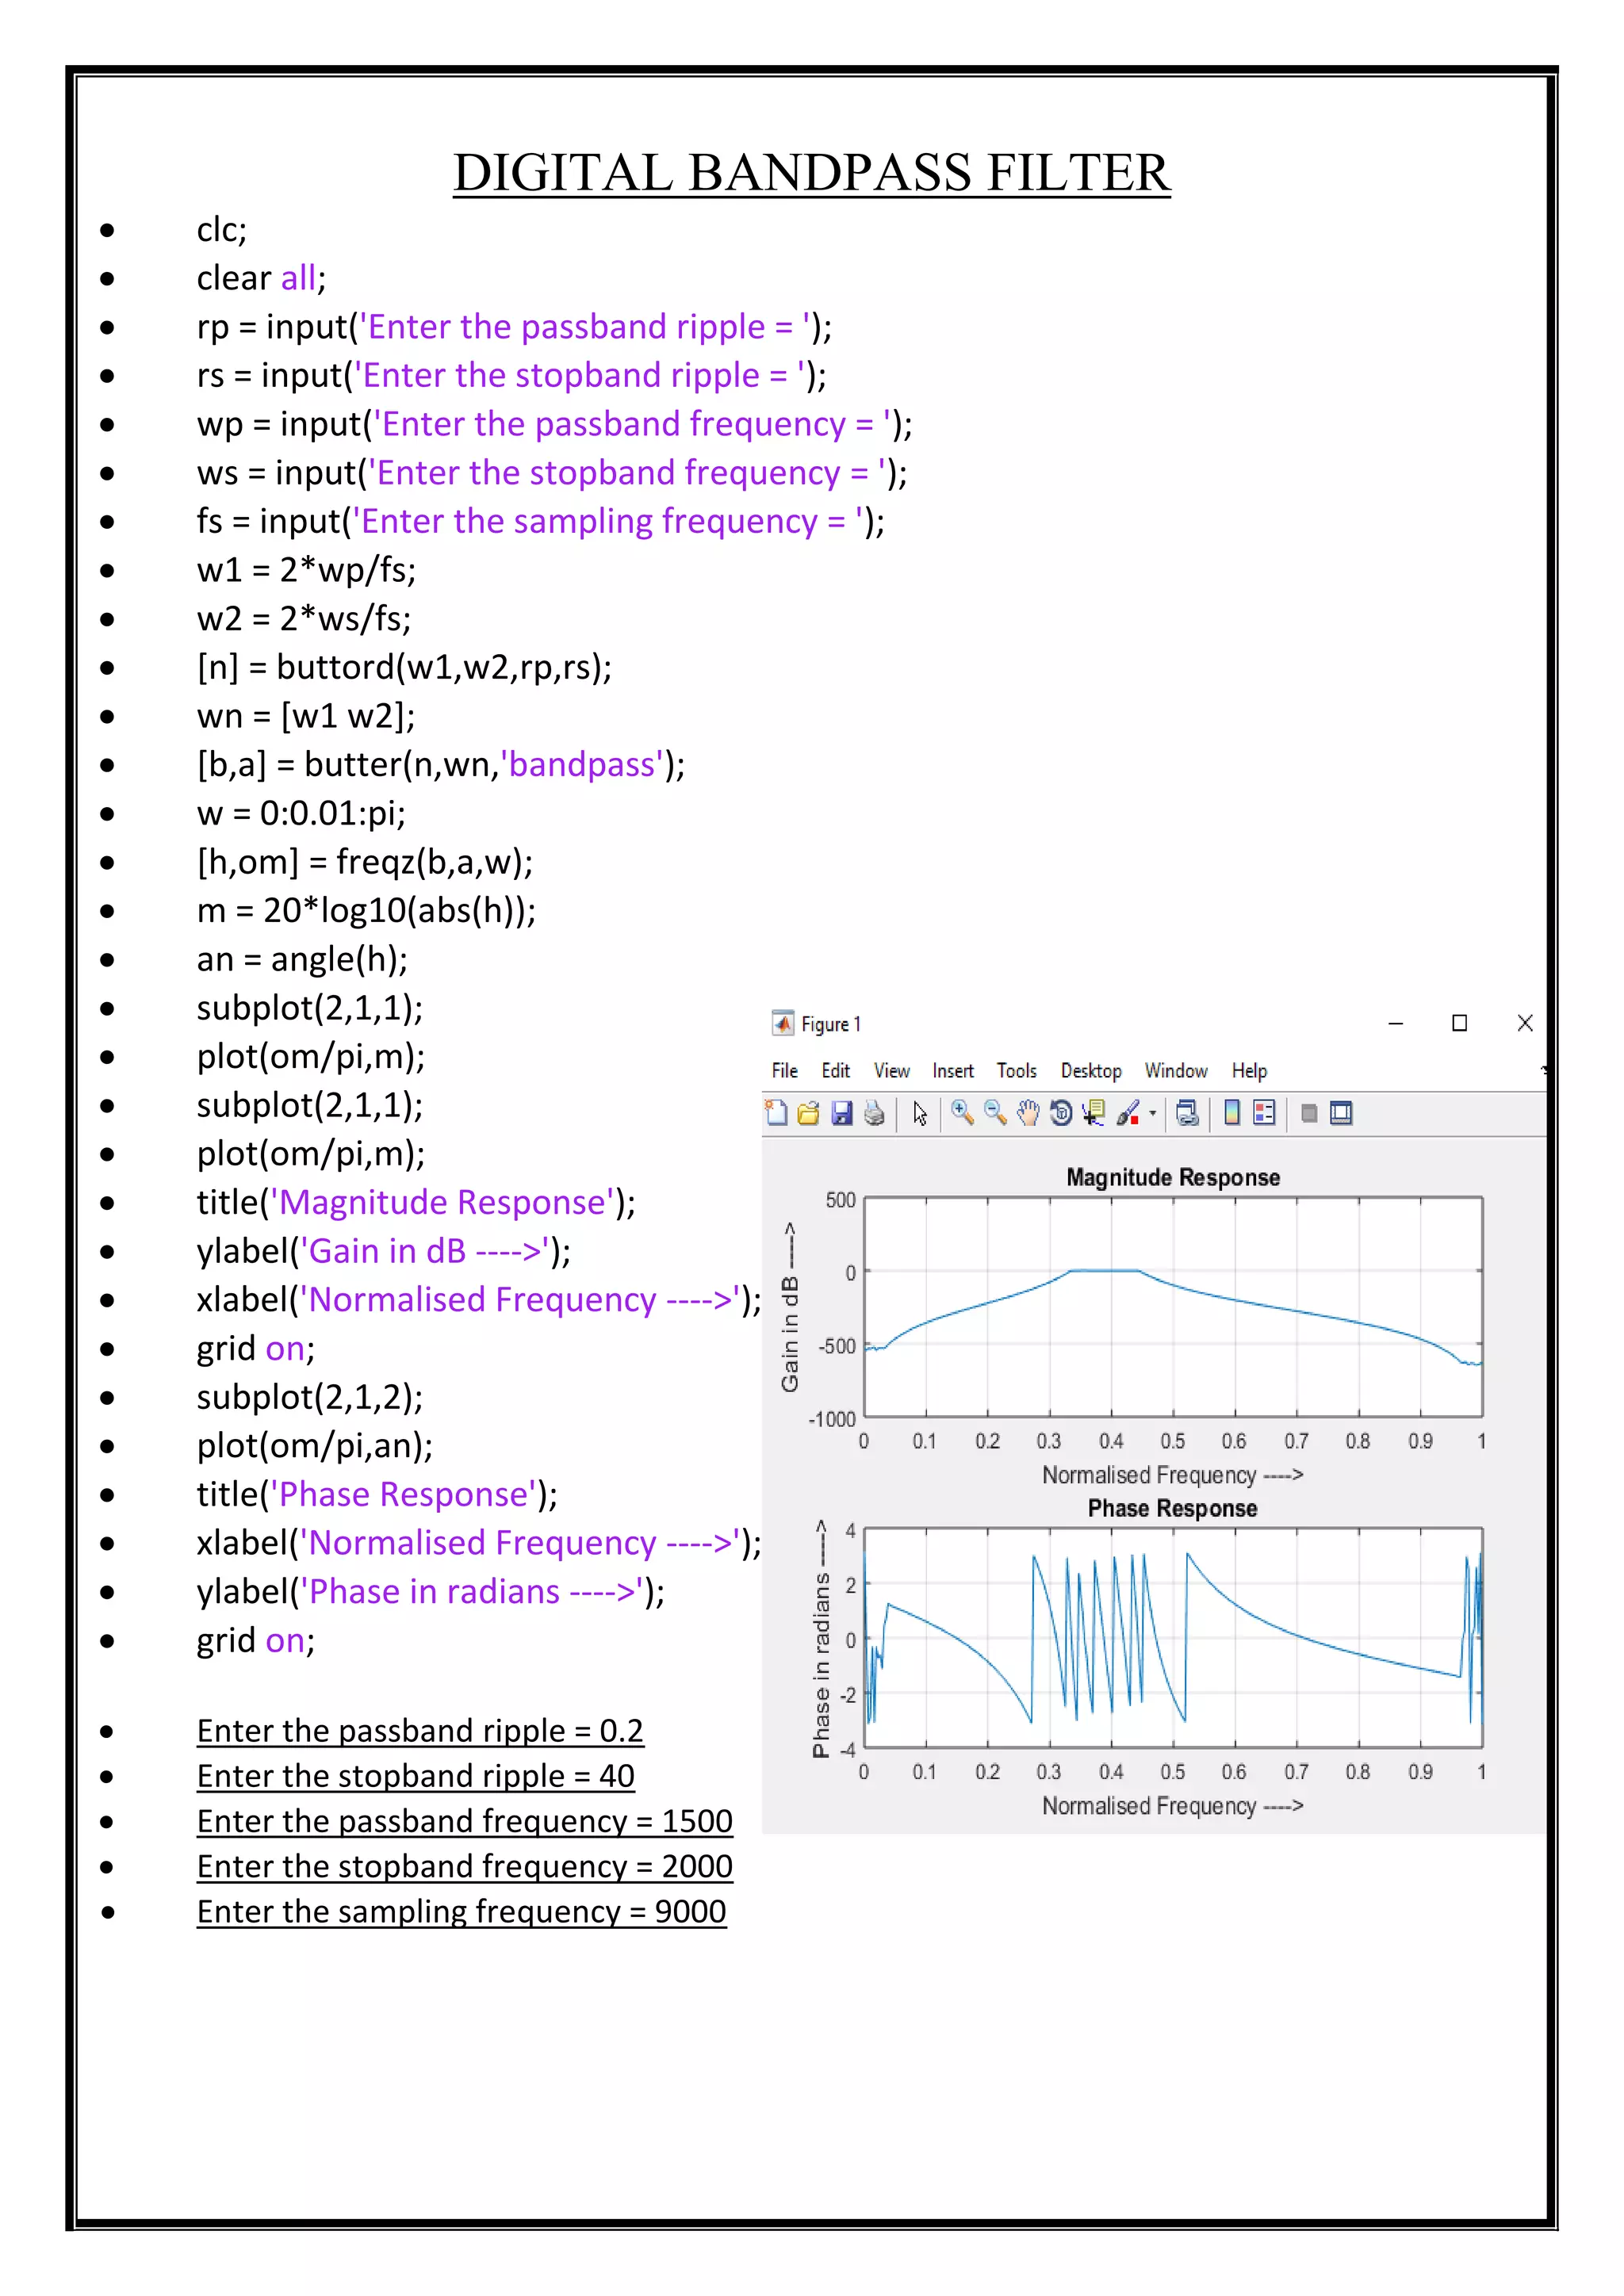Click the code line 'an = angle(h);'
This screenshot has width=1624, height=2296.
302,960
